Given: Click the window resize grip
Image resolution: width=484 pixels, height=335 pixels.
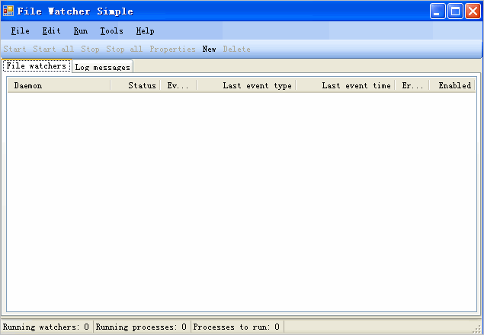Looking at the screenshot, I should tap(477, 329).
